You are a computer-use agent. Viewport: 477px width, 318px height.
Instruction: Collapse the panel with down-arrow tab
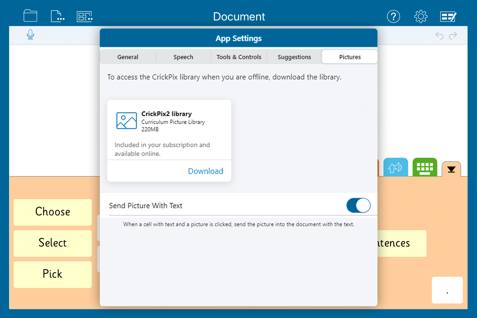(x=451, y=169)
